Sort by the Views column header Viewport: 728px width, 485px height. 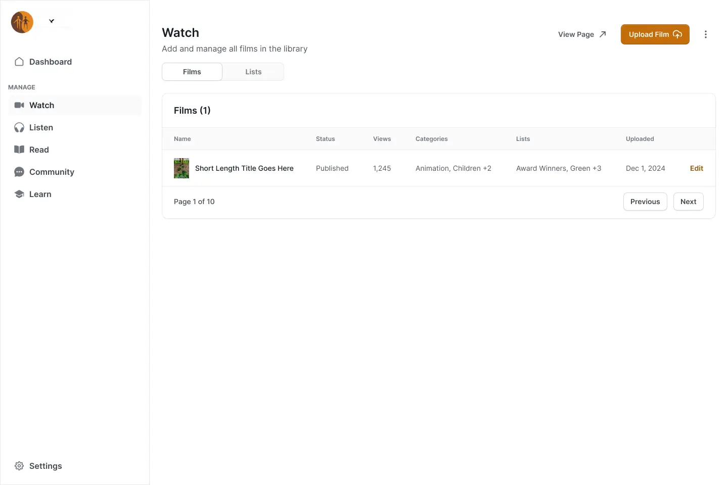click(382, 139)
